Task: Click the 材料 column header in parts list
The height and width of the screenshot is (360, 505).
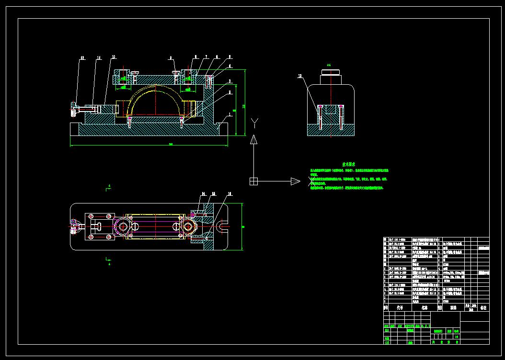Action: (x=453, y=308)
